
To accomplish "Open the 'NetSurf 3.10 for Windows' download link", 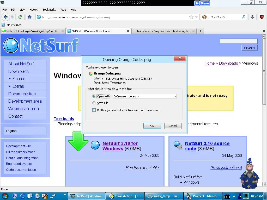I will 120,146.
